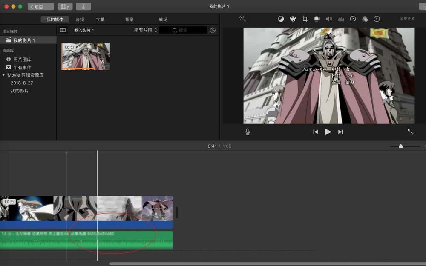Switch to the 音频 tab
The image size is (426, 266).
[x=79, y=19]
